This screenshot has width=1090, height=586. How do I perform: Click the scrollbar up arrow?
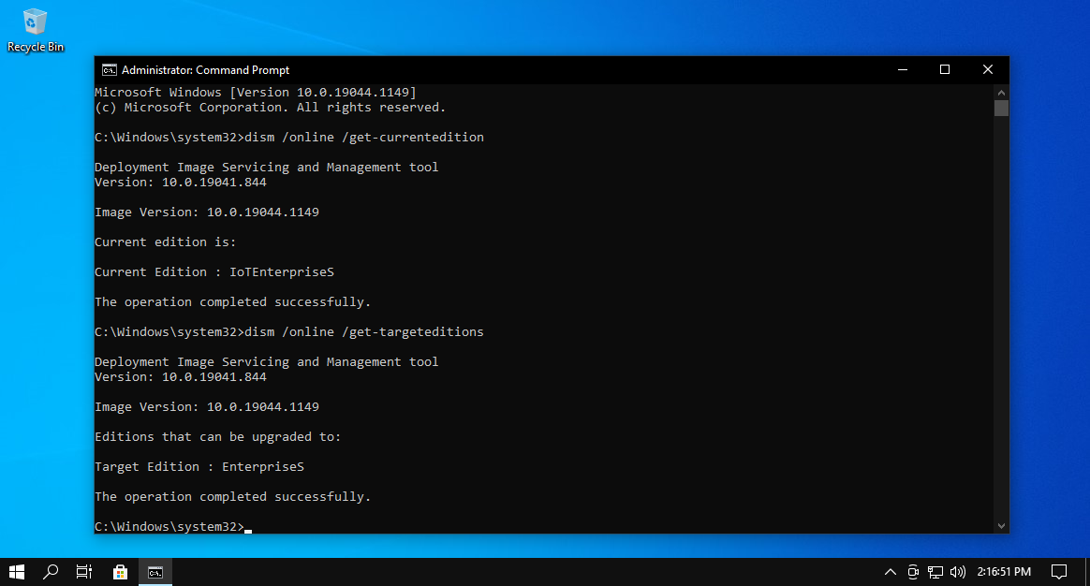1001,92
